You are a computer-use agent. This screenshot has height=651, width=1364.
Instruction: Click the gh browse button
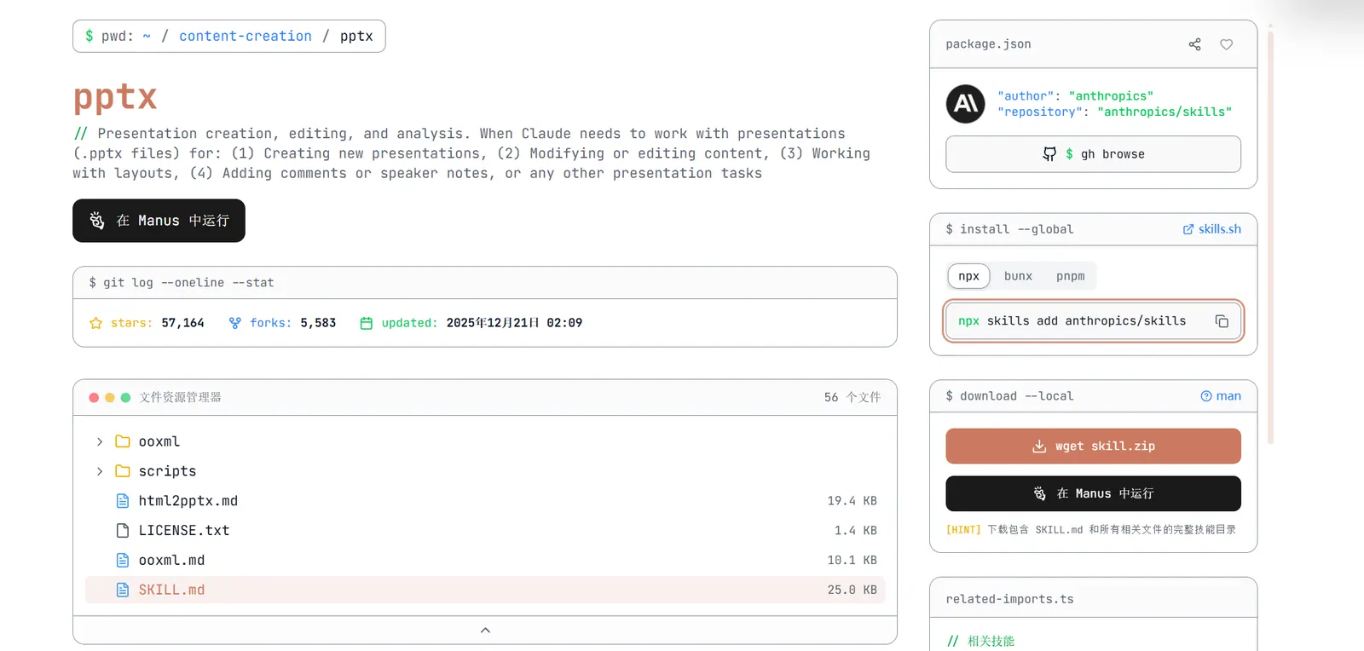[1093, 154]
